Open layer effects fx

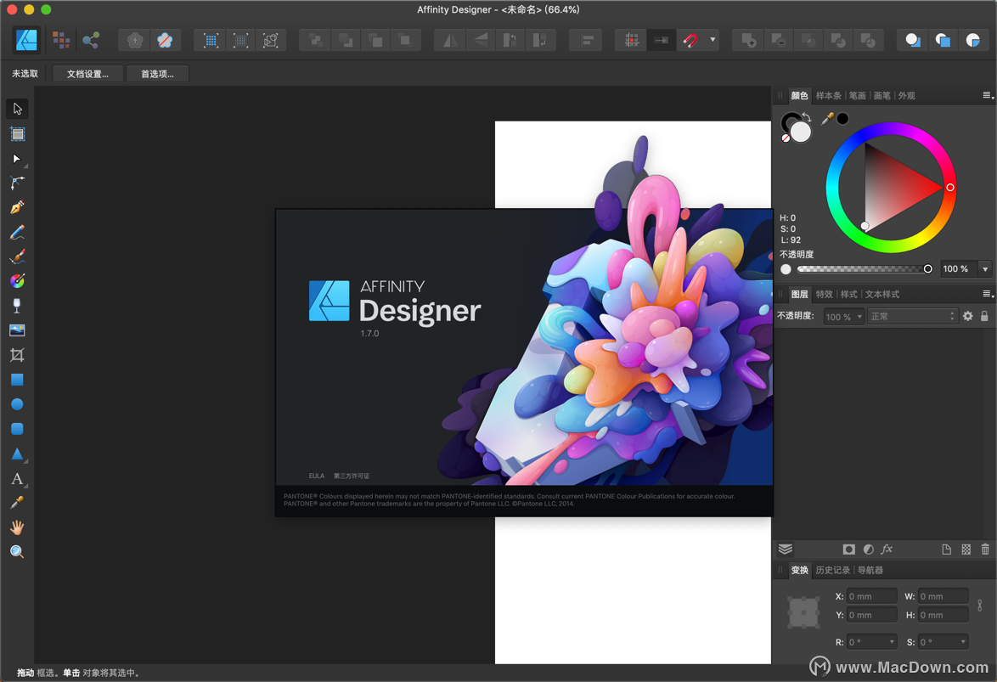[x=887, y=549]
